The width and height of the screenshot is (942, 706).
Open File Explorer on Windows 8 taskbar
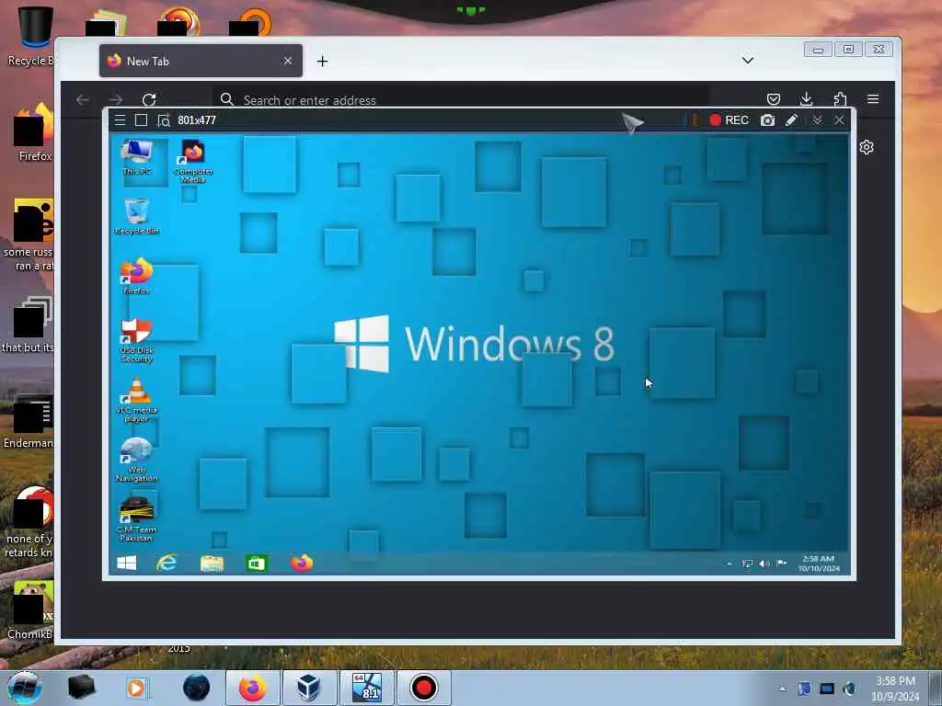(x=212, y=564)
